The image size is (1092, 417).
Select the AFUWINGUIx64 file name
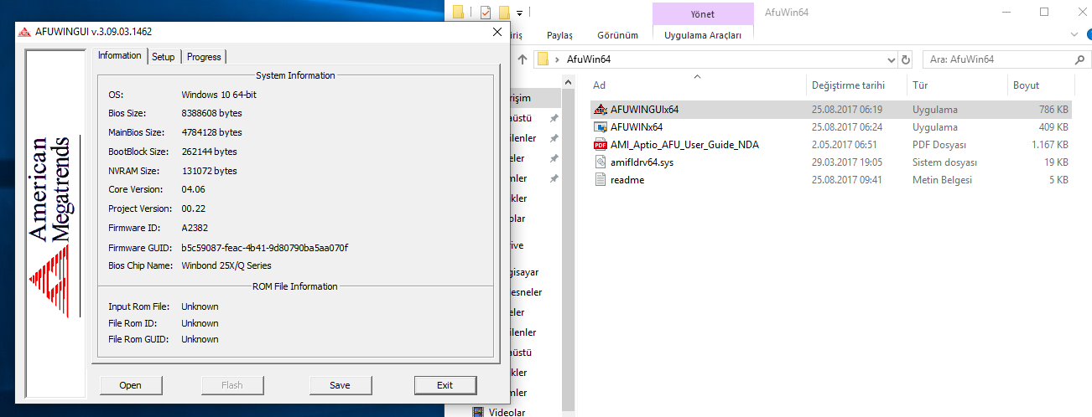644,110
